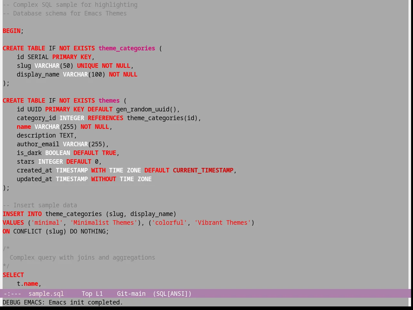The image size is (413, 310).
Task: Click the 'Database schema for Emacs Themes' comment
Action: tap(65, 14)
